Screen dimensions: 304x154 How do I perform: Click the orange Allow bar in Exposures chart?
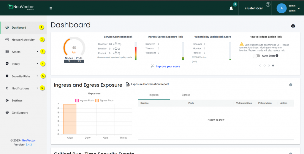[x=70, y=119]
